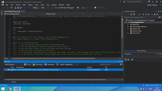The height and width of the screenshot is (91, 162).
Task: Open the Edit menu
Action: tap(7, 5)
